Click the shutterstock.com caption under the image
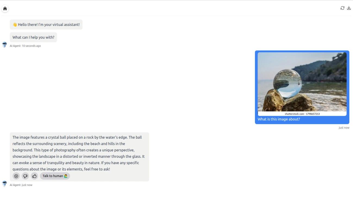Image resolution: width=353 pixels, height=218 pixels. point(302,114)
